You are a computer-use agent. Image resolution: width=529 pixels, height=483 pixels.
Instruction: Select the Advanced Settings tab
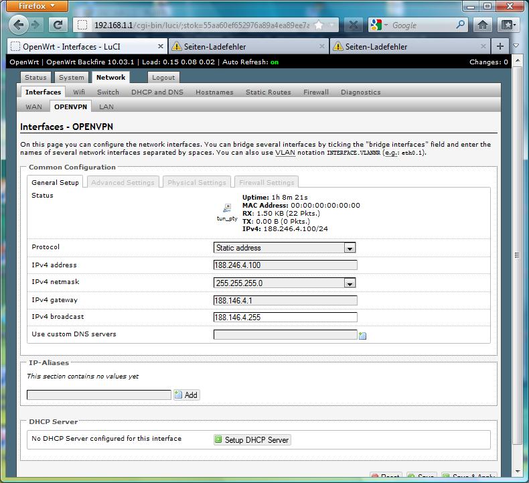tap(122, 182)
